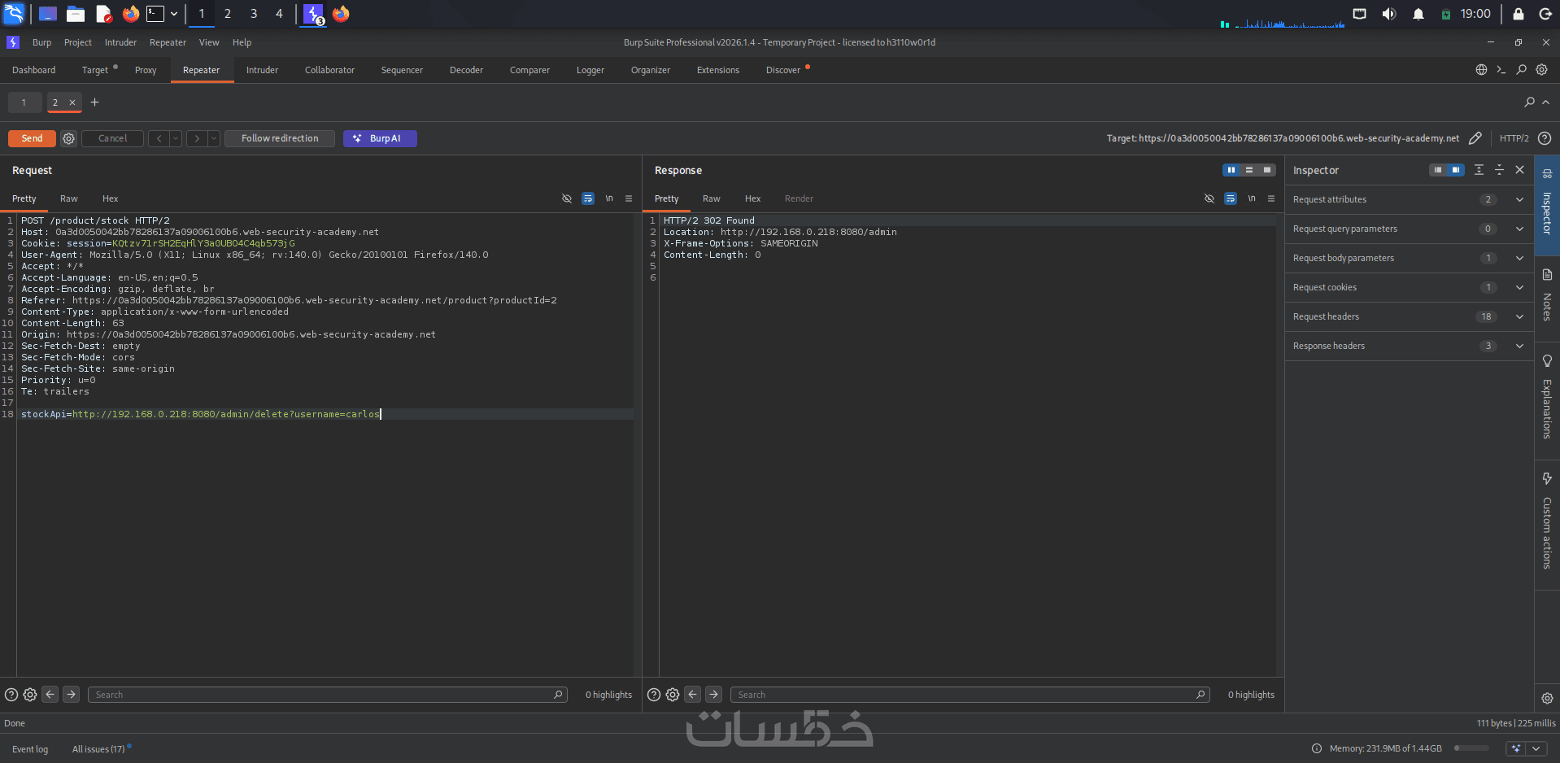Open Burp AI button

pos(380,138)
